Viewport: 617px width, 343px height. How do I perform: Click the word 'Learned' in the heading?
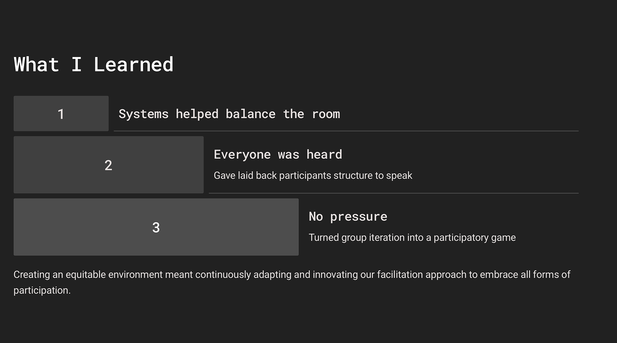(x=134, y=64)
